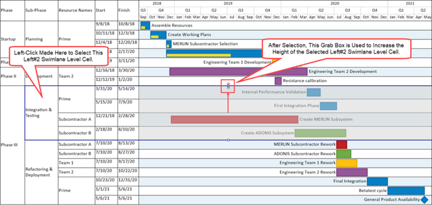Click the yellow progress strip in Create Working Plans
Image resolution: width=432 pixels, height=205 pixels.
154,37
